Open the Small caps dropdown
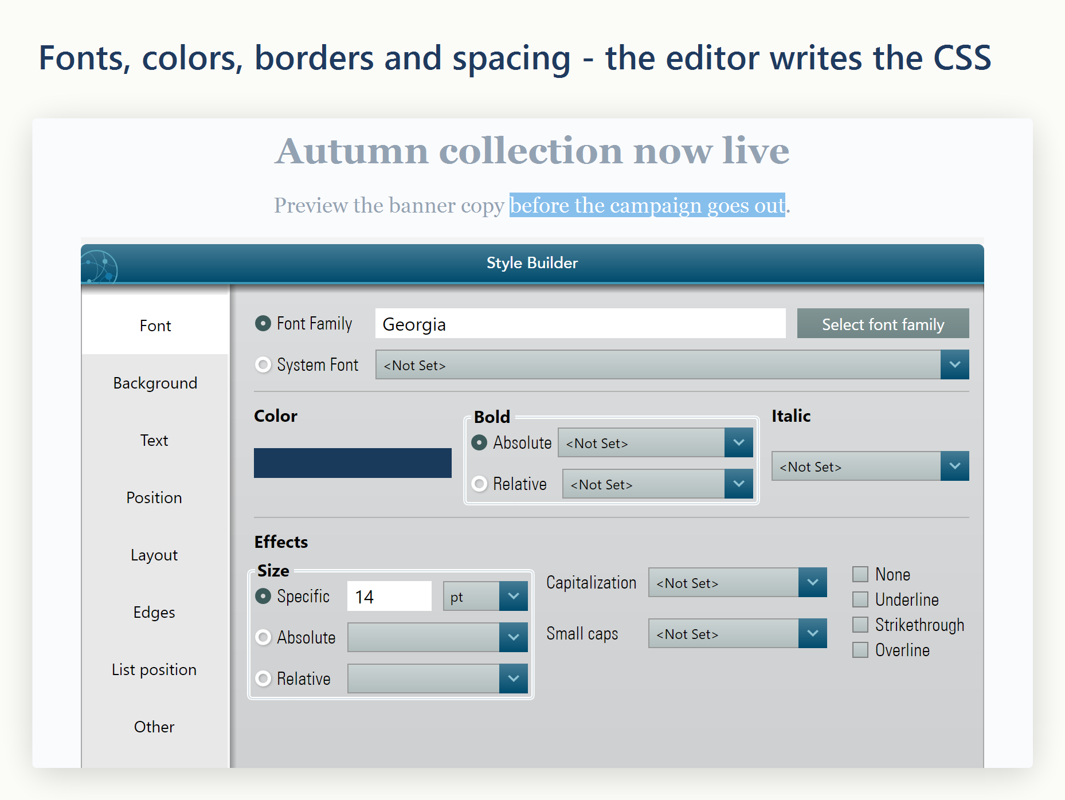The width and height of the screenshot is (1065, 800). (738, 634)
